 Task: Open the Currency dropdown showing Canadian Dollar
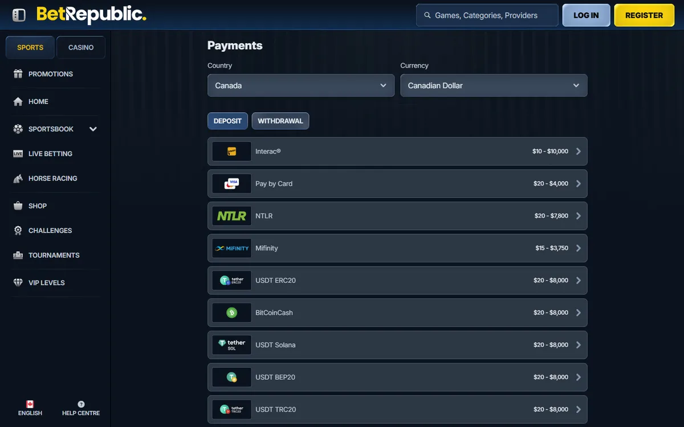[494, 85]
